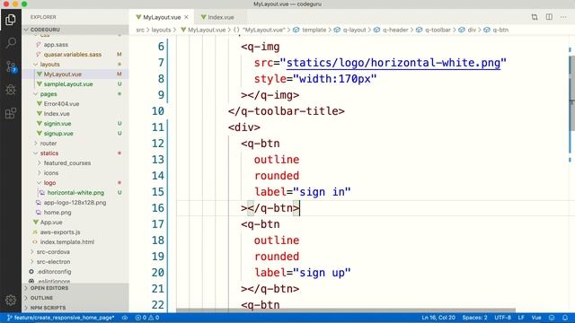Collapse the CODEGURU root folder
This screenshot has height=323, width=575.
click(75, 30)
